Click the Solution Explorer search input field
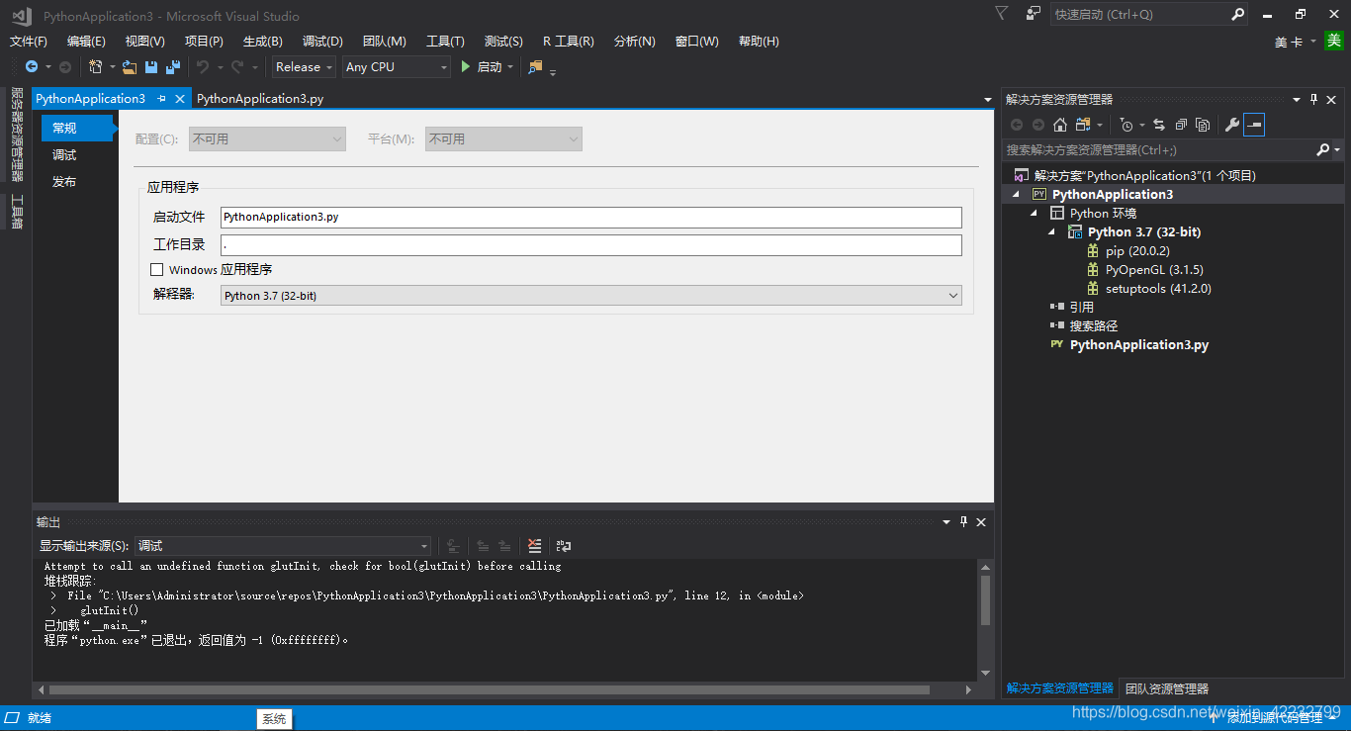1351x731 pixels. [x=1157, y=150]
